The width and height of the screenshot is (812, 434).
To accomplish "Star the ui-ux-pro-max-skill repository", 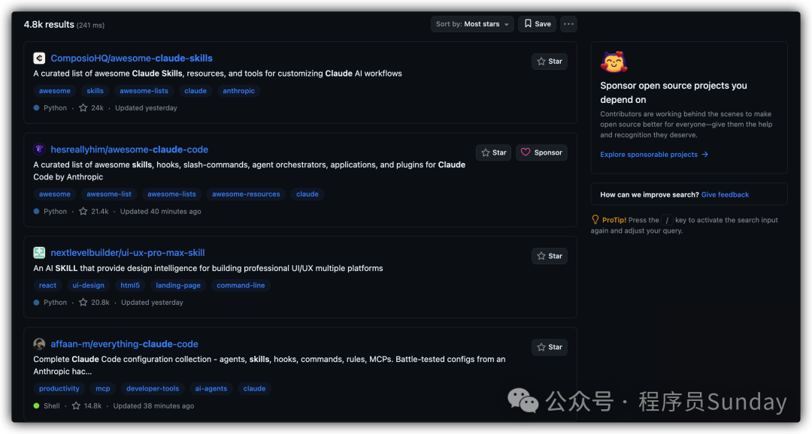I will (x=550, y=255).
